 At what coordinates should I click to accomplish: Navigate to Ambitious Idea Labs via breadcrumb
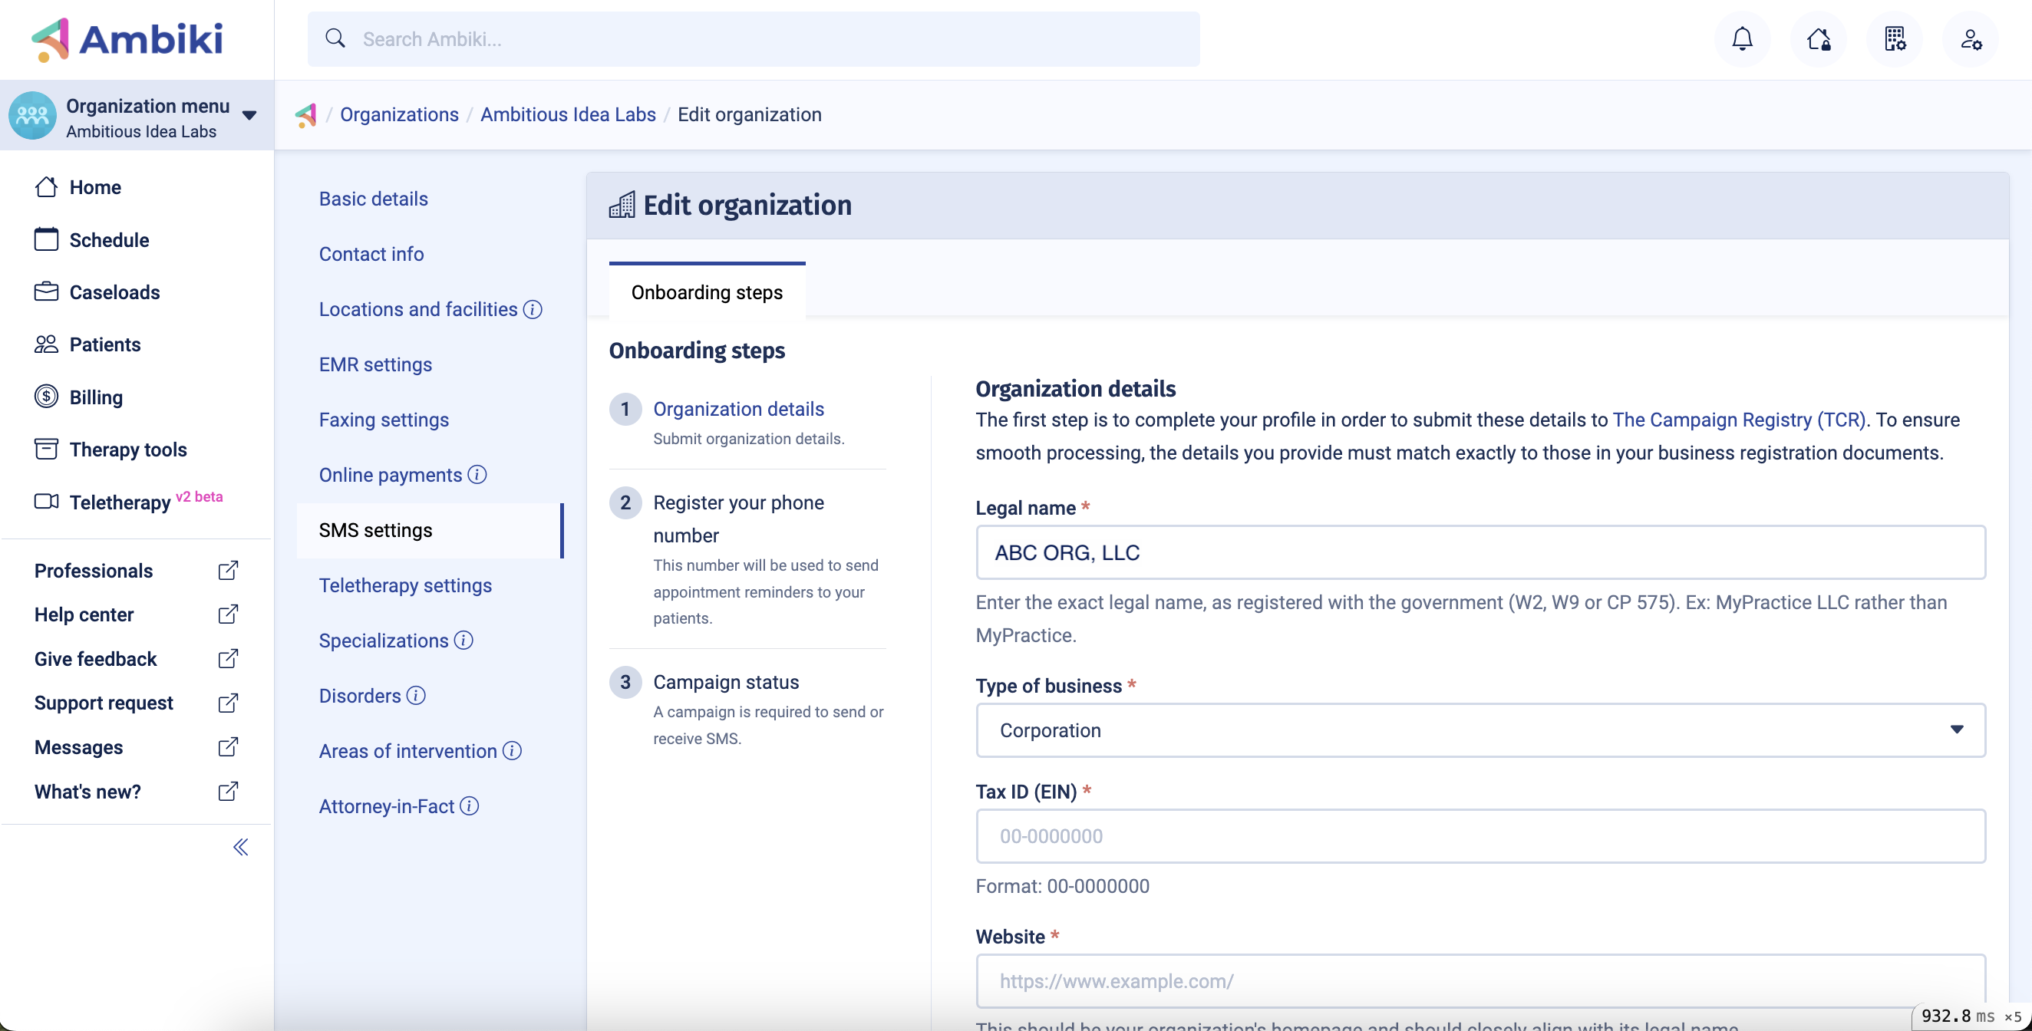pyautogui.click(x=568, y=114)
